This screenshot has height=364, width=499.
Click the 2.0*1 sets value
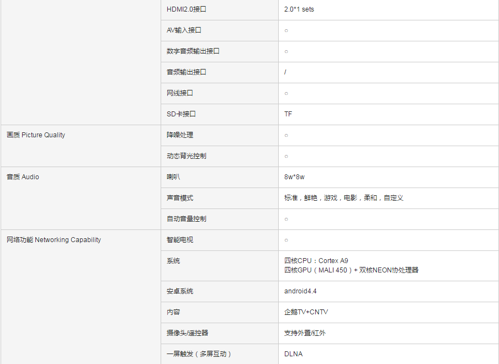click(299, 9)
